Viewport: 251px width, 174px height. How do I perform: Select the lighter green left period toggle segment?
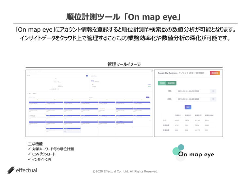point(162,83)
